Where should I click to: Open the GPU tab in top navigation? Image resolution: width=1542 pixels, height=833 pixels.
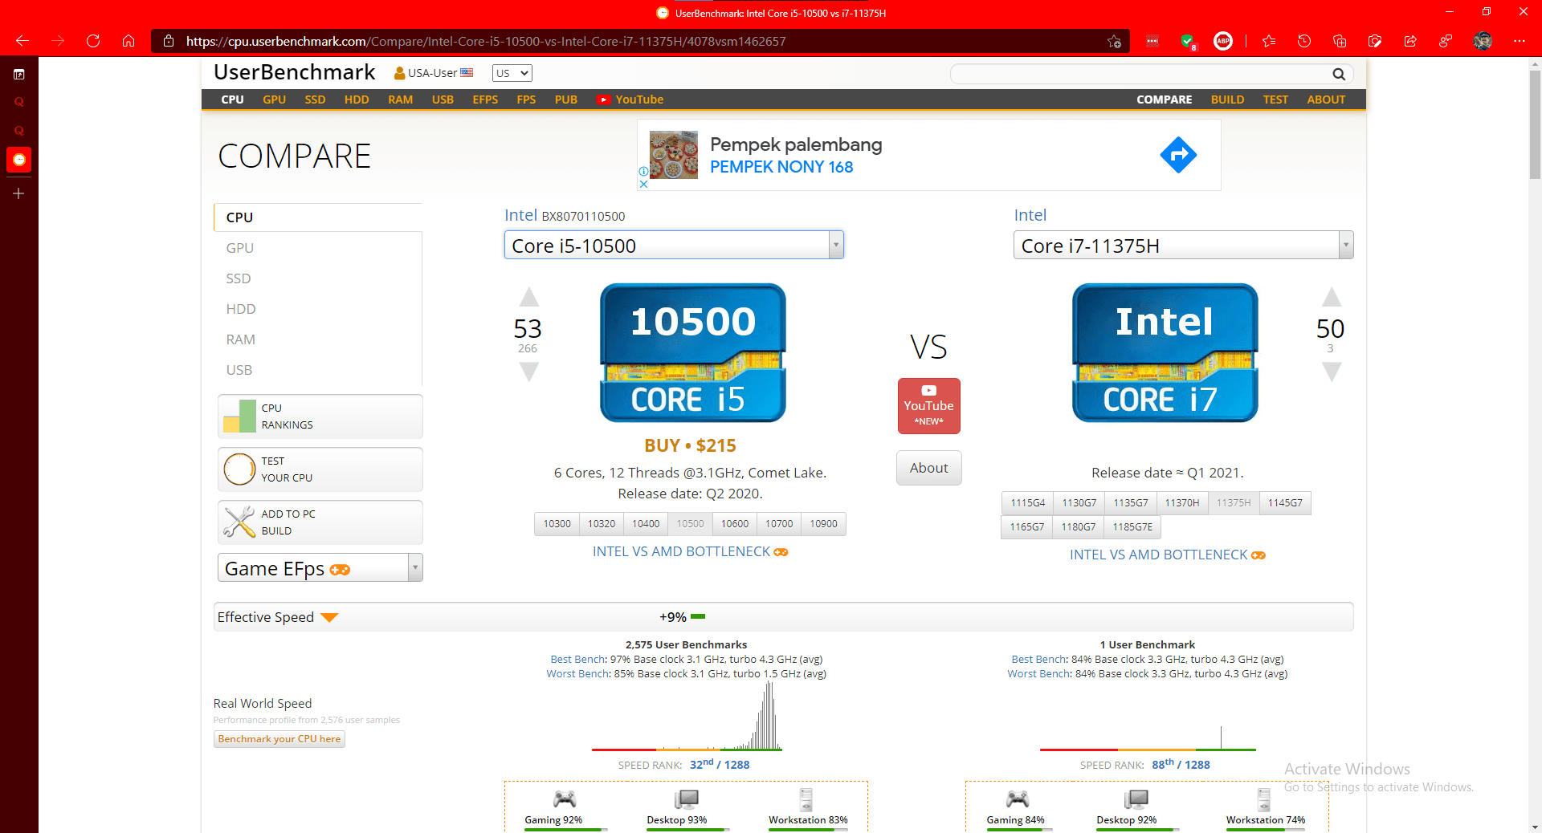275,100
